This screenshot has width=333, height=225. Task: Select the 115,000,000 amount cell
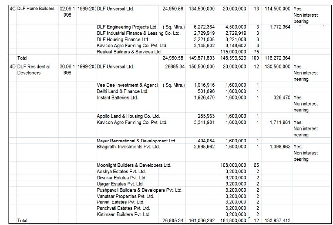coord(233,52)
